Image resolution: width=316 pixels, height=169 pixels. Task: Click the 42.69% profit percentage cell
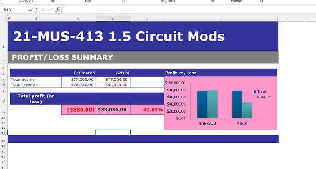click(147, 110)
